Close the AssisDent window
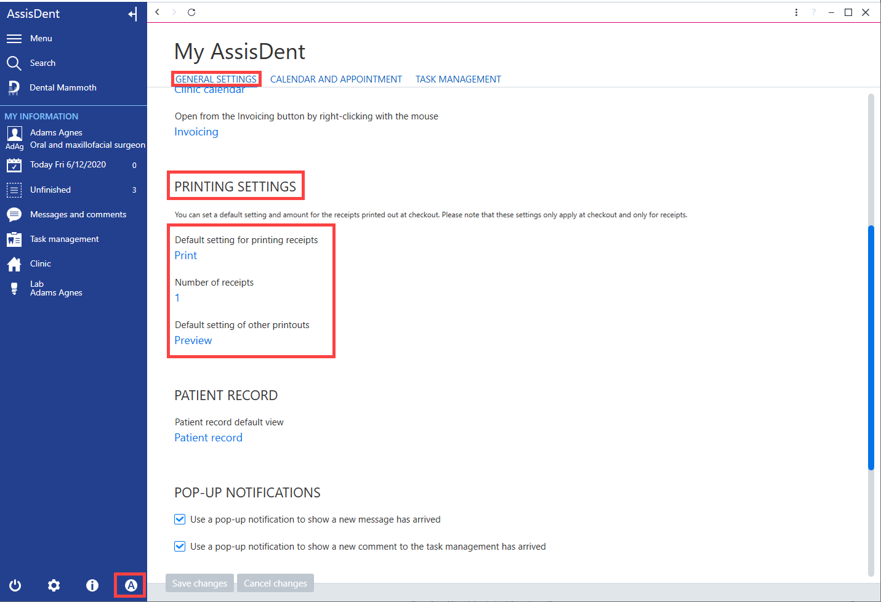Screen dimensions: 881x602 pos(866,12)
